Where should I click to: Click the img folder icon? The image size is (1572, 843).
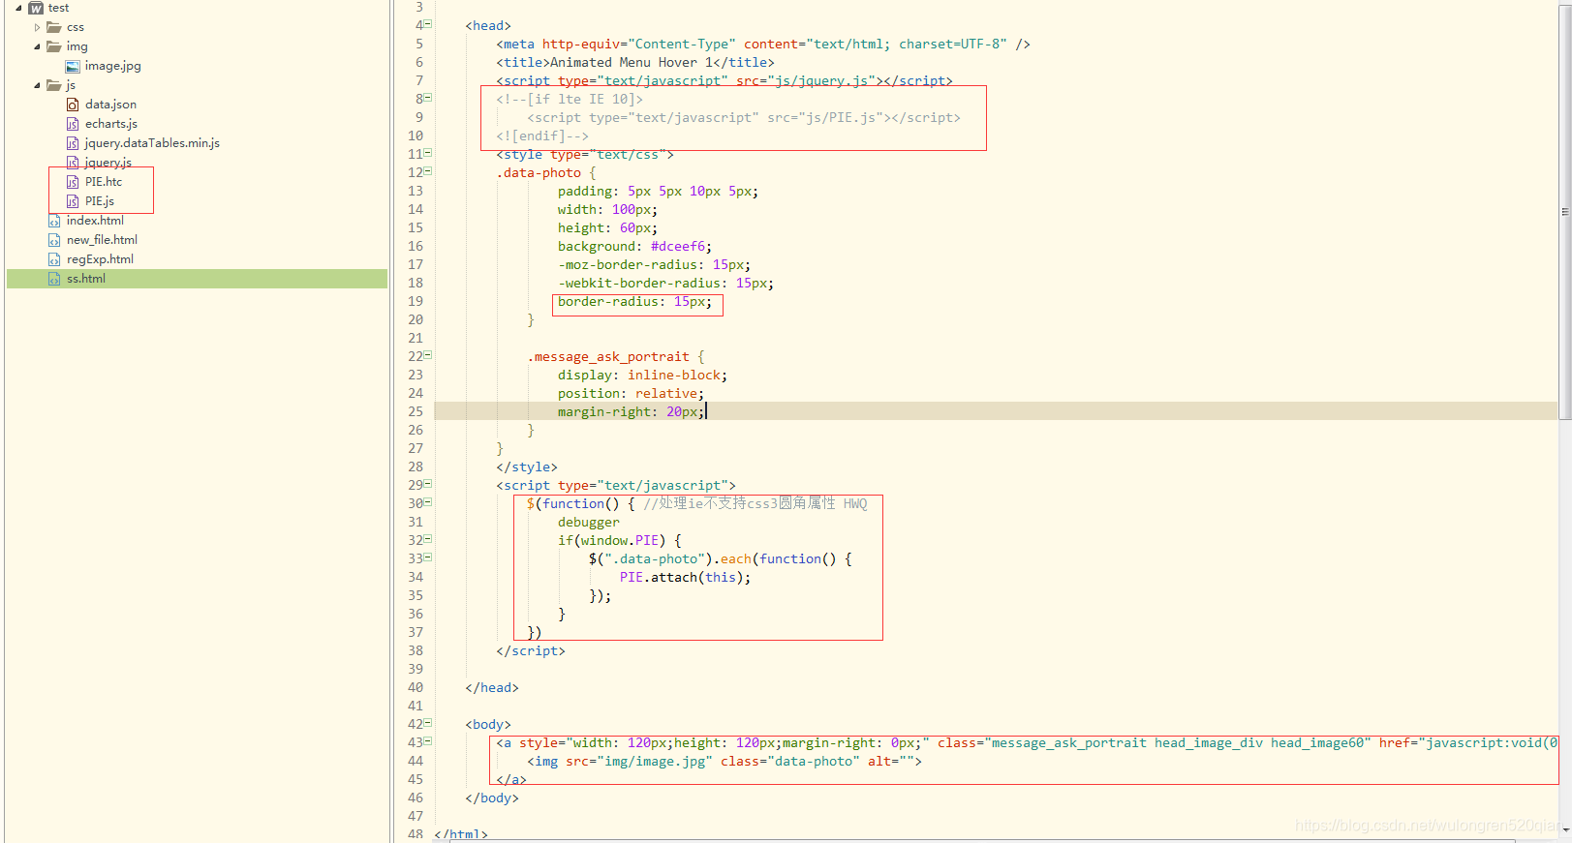(54, 46)
